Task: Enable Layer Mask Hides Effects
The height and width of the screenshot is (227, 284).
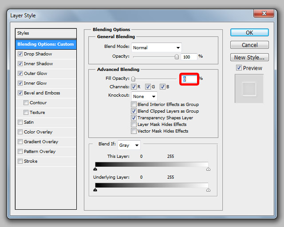Action: click(x=134, y=125)
